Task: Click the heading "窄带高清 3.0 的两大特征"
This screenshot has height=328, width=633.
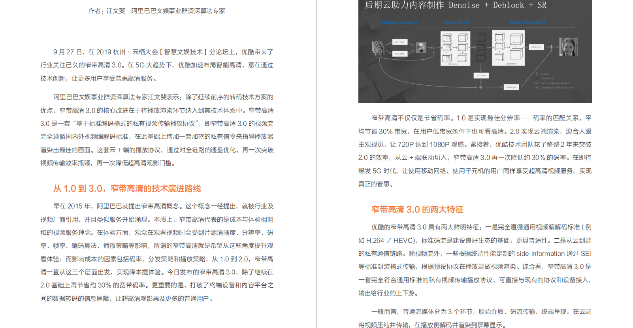Action: (x=417, y=209)
